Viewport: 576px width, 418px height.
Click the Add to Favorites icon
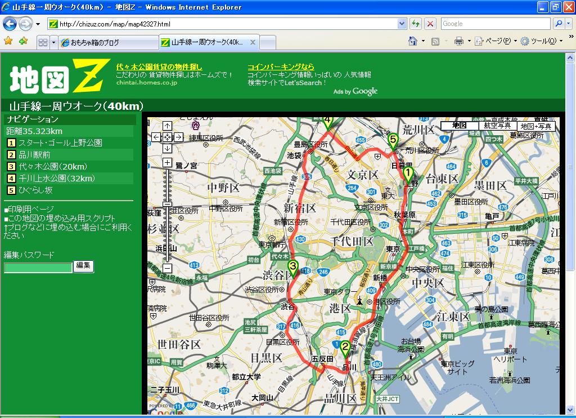pyautogui.click(x=24, y=41)
